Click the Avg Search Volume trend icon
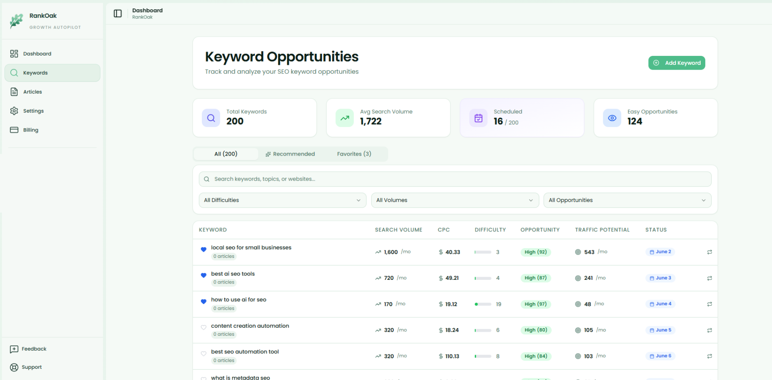Viewport: 772px width, 380px height. (345, 118)
